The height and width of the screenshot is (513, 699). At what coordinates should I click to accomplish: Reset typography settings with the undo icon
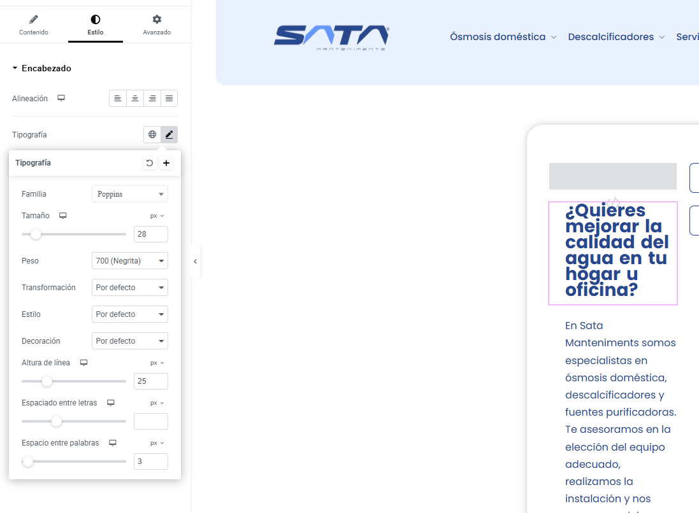(149, 163)
